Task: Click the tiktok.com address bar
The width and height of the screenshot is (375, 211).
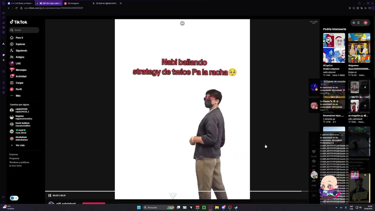Action: tap(54, 8)
